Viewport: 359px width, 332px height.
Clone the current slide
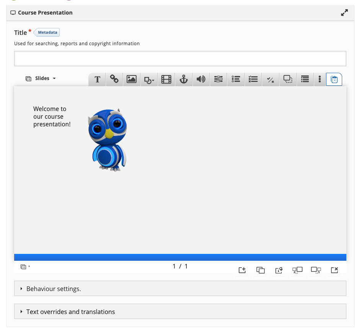261,270
